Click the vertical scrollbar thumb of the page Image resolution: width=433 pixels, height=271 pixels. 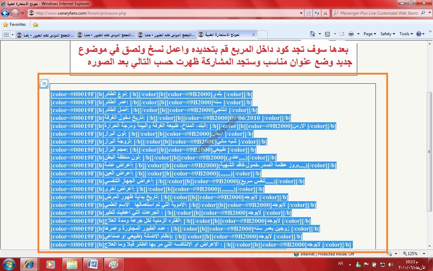coord(429,151)
